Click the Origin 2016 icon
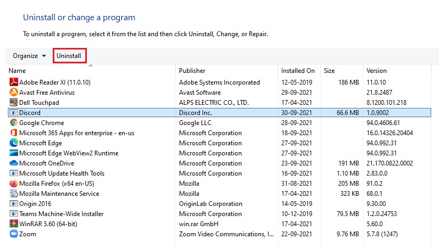 [x=13, y=203]
